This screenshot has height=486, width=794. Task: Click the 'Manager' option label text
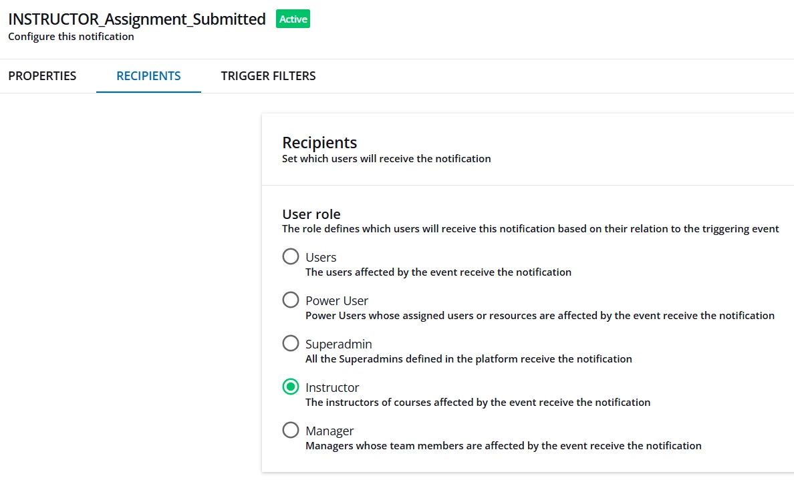coord(329,431)
